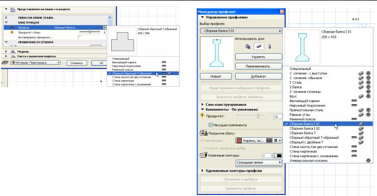Click the I-beam profile preview in Profile Manager
Screen dimensions: 377x196
point(217,53)
